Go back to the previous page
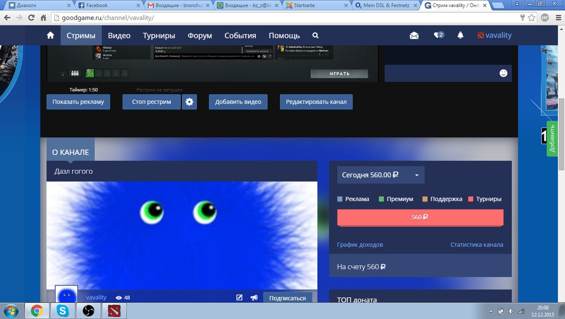The image size is (565, 319). coord(7,18)
